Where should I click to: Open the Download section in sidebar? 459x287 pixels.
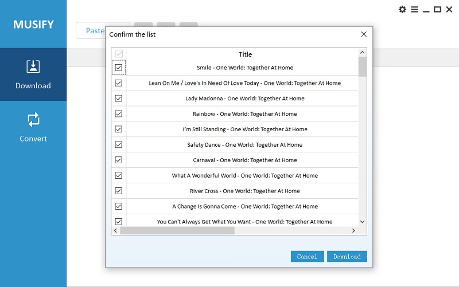pos(33,74)
